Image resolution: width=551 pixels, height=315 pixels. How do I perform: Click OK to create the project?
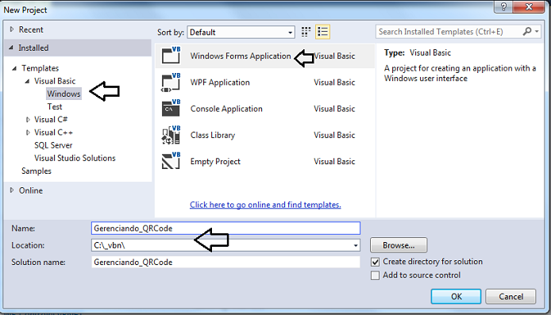(456, 297)
